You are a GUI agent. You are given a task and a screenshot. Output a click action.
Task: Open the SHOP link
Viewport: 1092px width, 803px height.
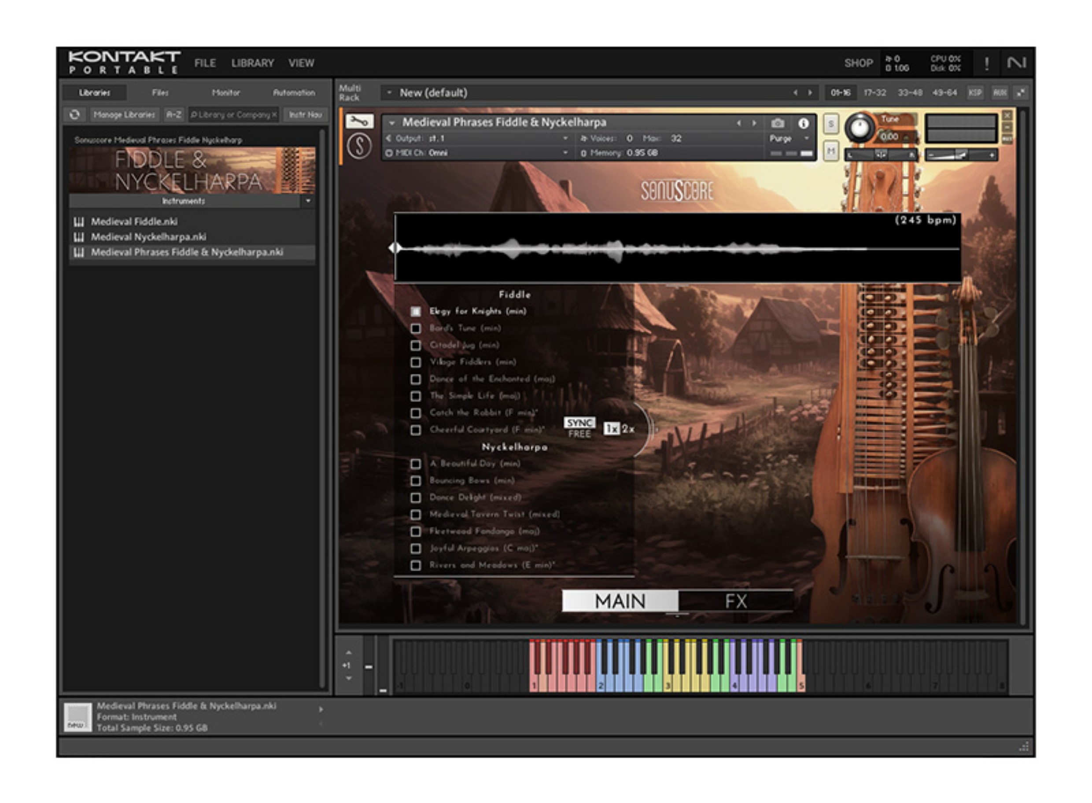click(858, 63)
